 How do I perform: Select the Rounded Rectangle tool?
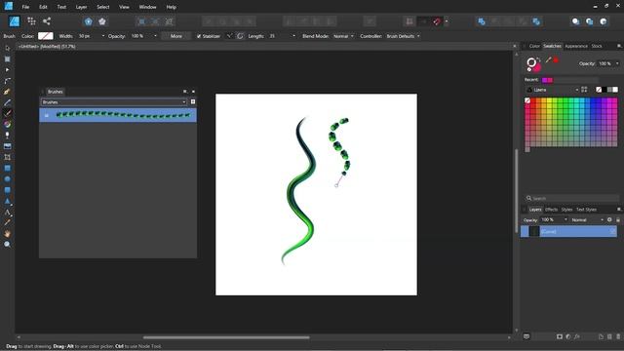pyautogui.click(x=7, y=190)
